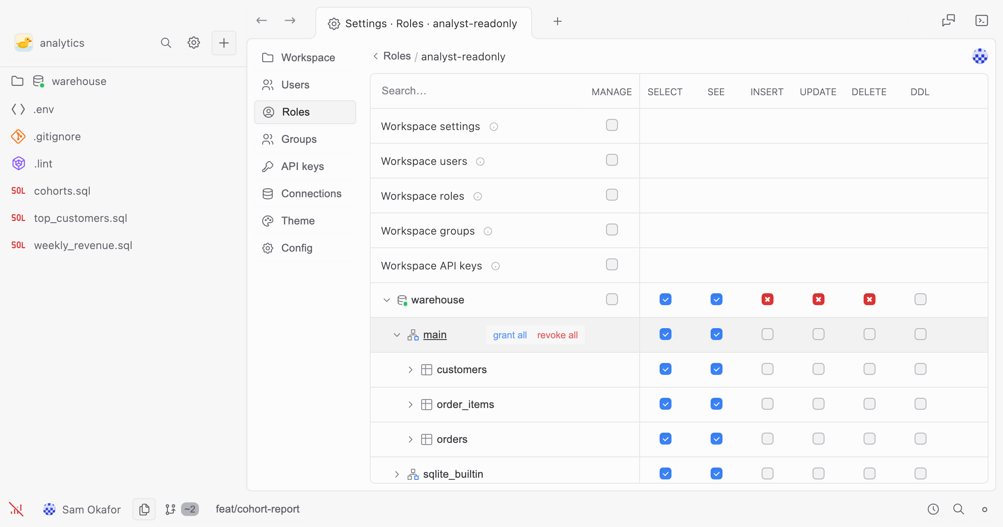The width and height of the screenshot is (1003, 527).
Task: Click the copy files icon in status bar
Action: (x=144, y=509)
